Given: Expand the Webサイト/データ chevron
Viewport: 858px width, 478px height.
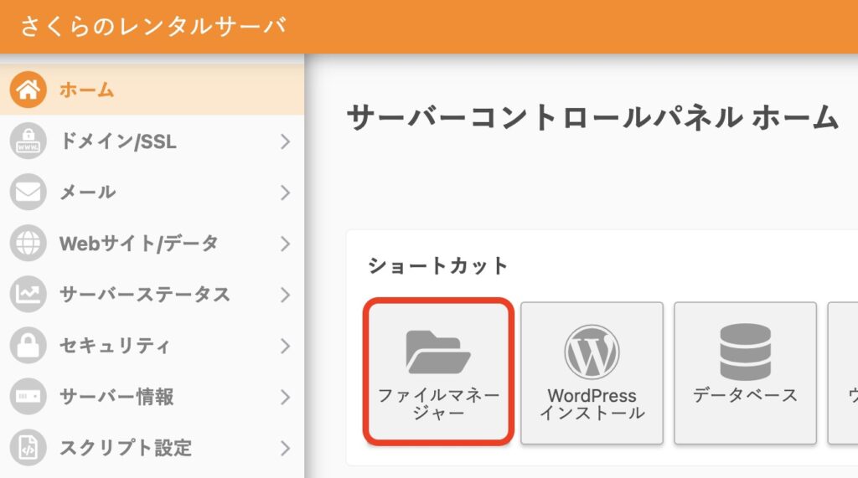Looking at the screenshot, I should tap(285, 244).
